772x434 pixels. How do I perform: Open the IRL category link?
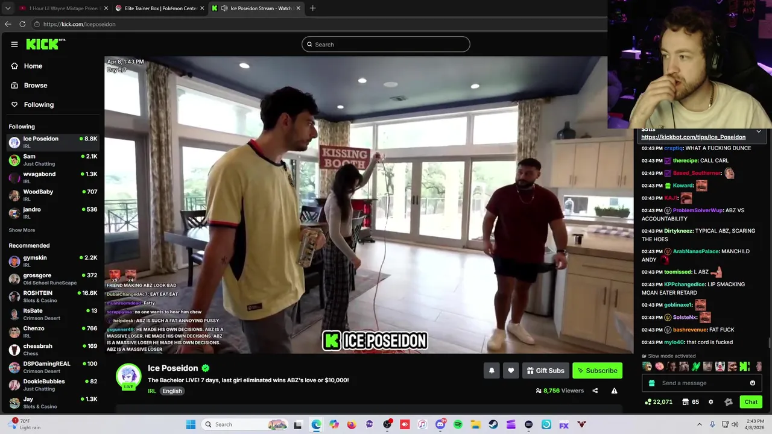(x=152, y=391)
